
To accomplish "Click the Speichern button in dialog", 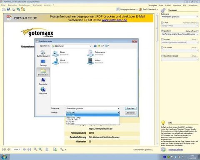I will tap(130, 108).
